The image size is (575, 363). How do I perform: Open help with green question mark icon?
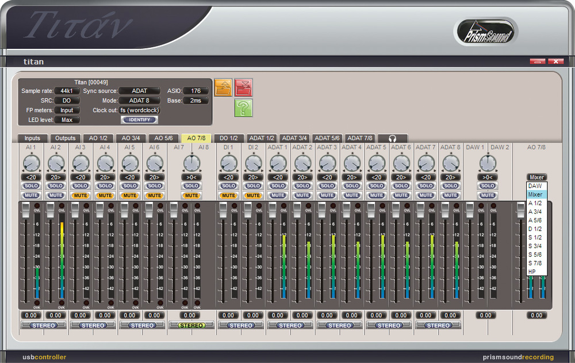(x=243, y=108)
